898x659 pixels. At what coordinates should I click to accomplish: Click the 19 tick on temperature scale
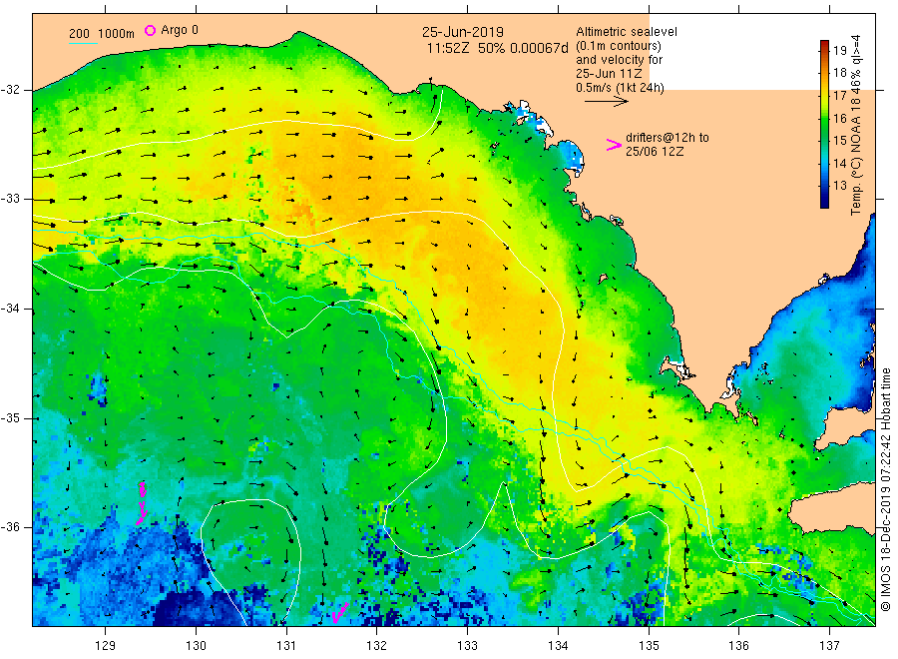839,51
